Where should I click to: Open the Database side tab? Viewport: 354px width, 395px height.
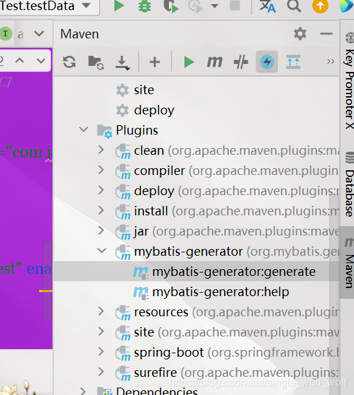click(x=349, y=185)
